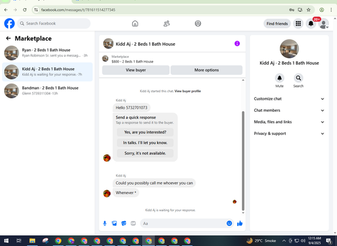This screenshot has height=246, width=337.
Task: Open Task View on the taskbar
Action: [19, 241]
